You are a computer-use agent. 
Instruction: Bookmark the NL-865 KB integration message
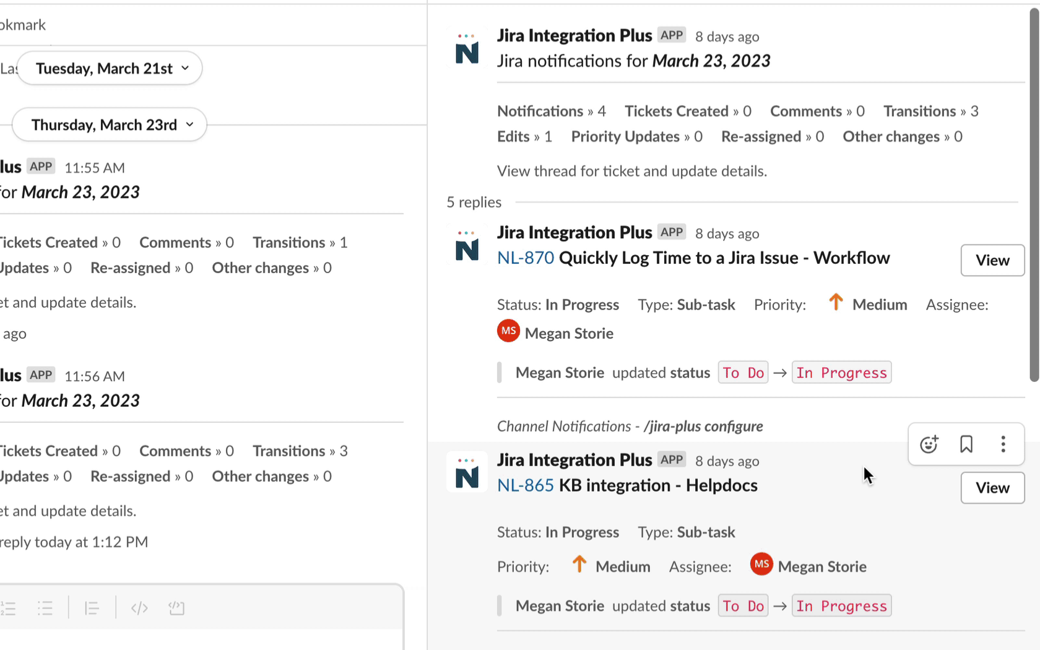(966, 444)
